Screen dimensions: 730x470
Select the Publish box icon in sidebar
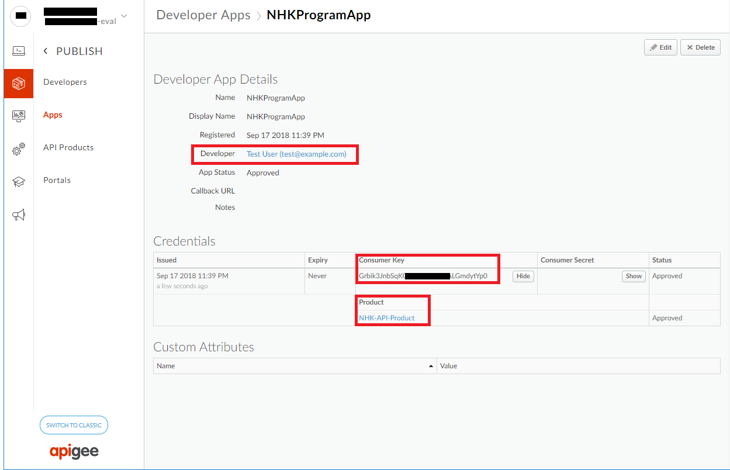click(x=19, y=84)
